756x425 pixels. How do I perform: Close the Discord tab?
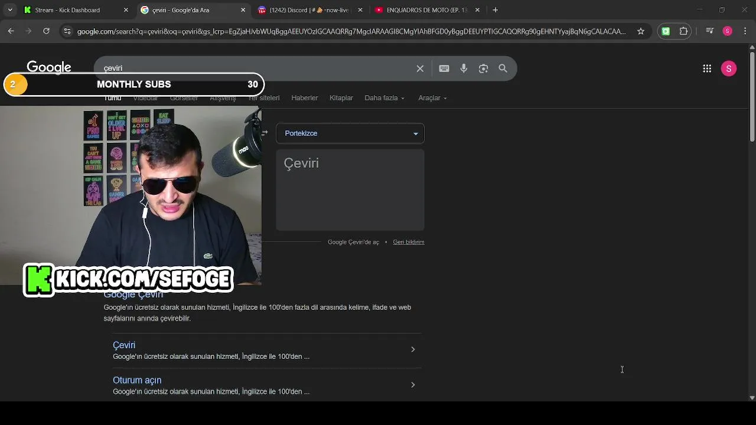360,10
